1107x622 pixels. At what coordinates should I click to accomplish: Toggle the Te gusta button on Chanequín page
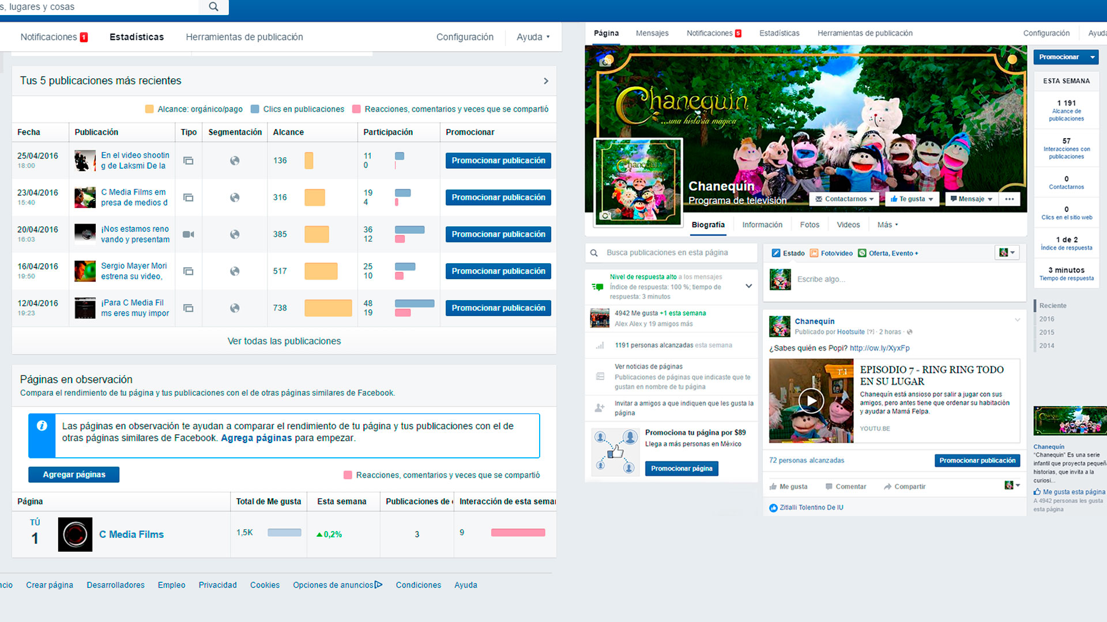(912, 199)
